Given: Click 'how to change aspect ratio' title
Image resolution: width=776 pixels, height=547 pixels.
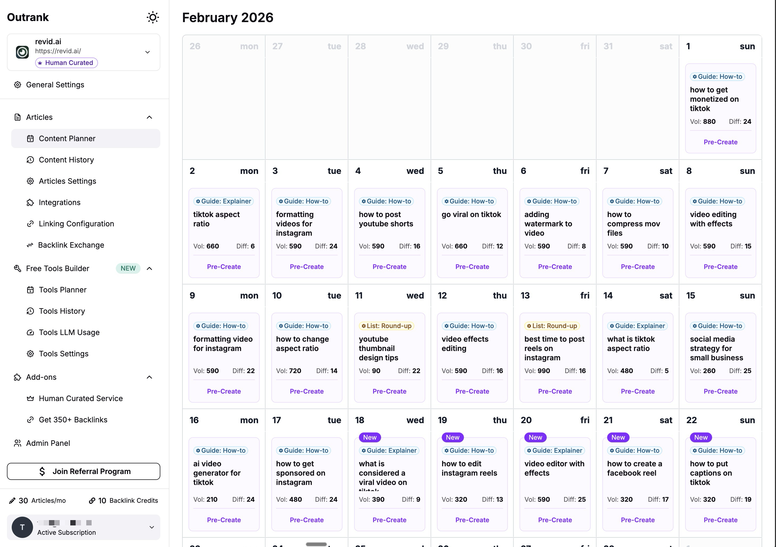Looking at the screenshot, I should point(302,344).
